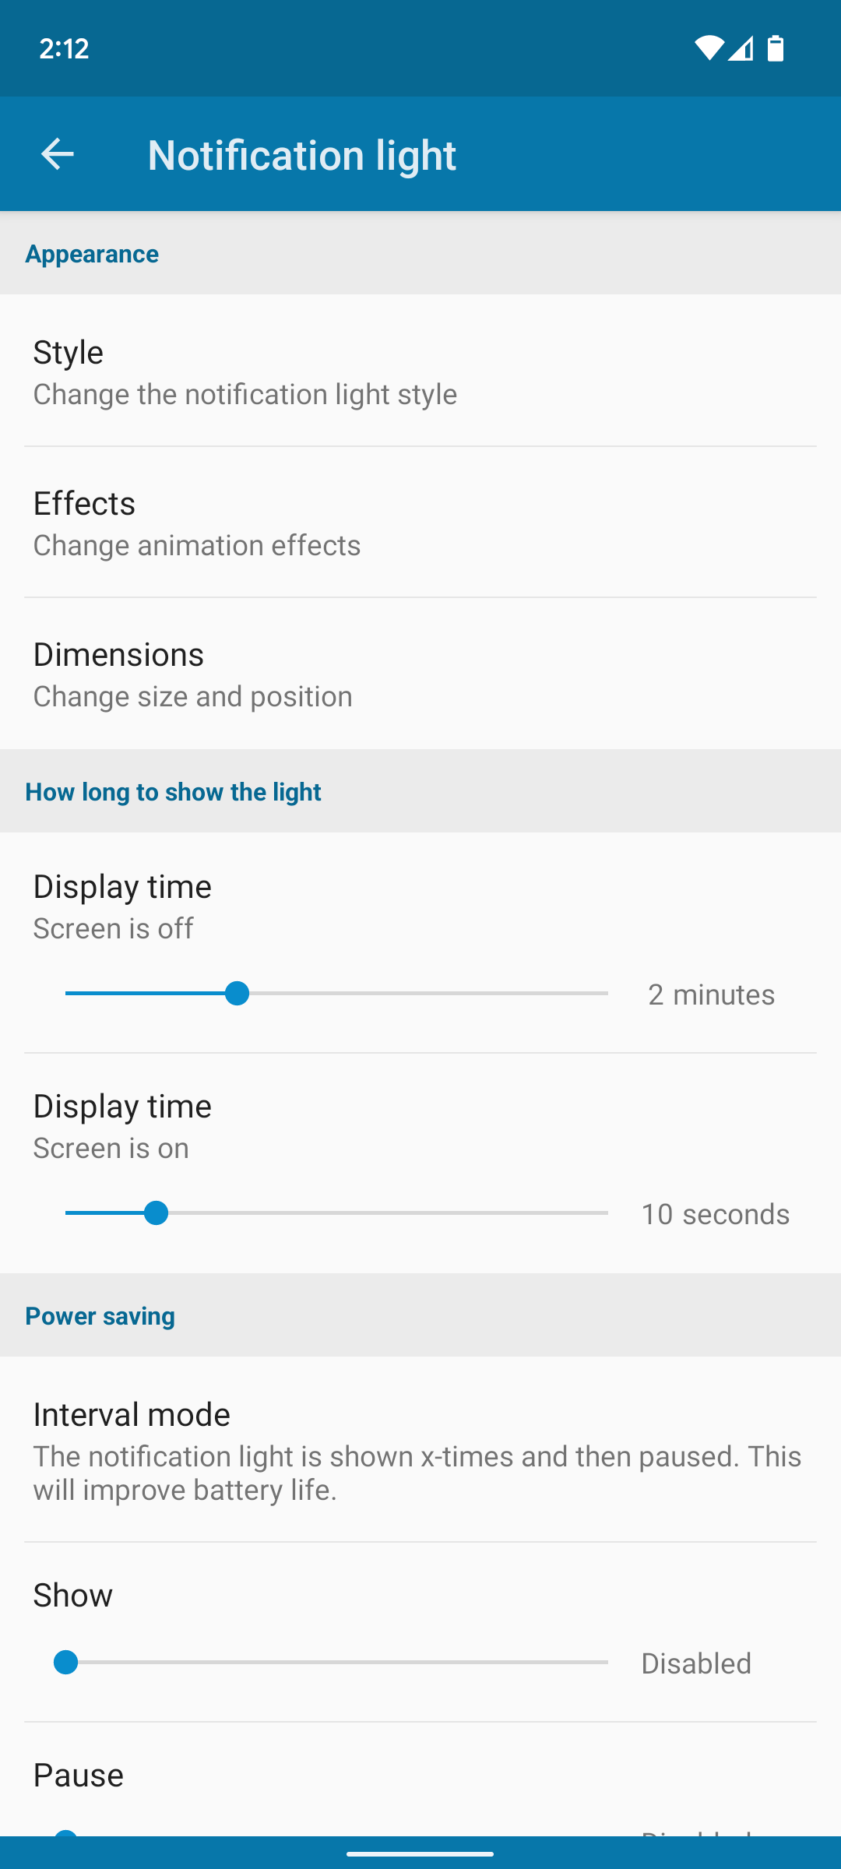The width and height of the screenshot is (841, 1869).
Task: Tap the Wi-Fi status icon
Action: click(x=709, y=48)
